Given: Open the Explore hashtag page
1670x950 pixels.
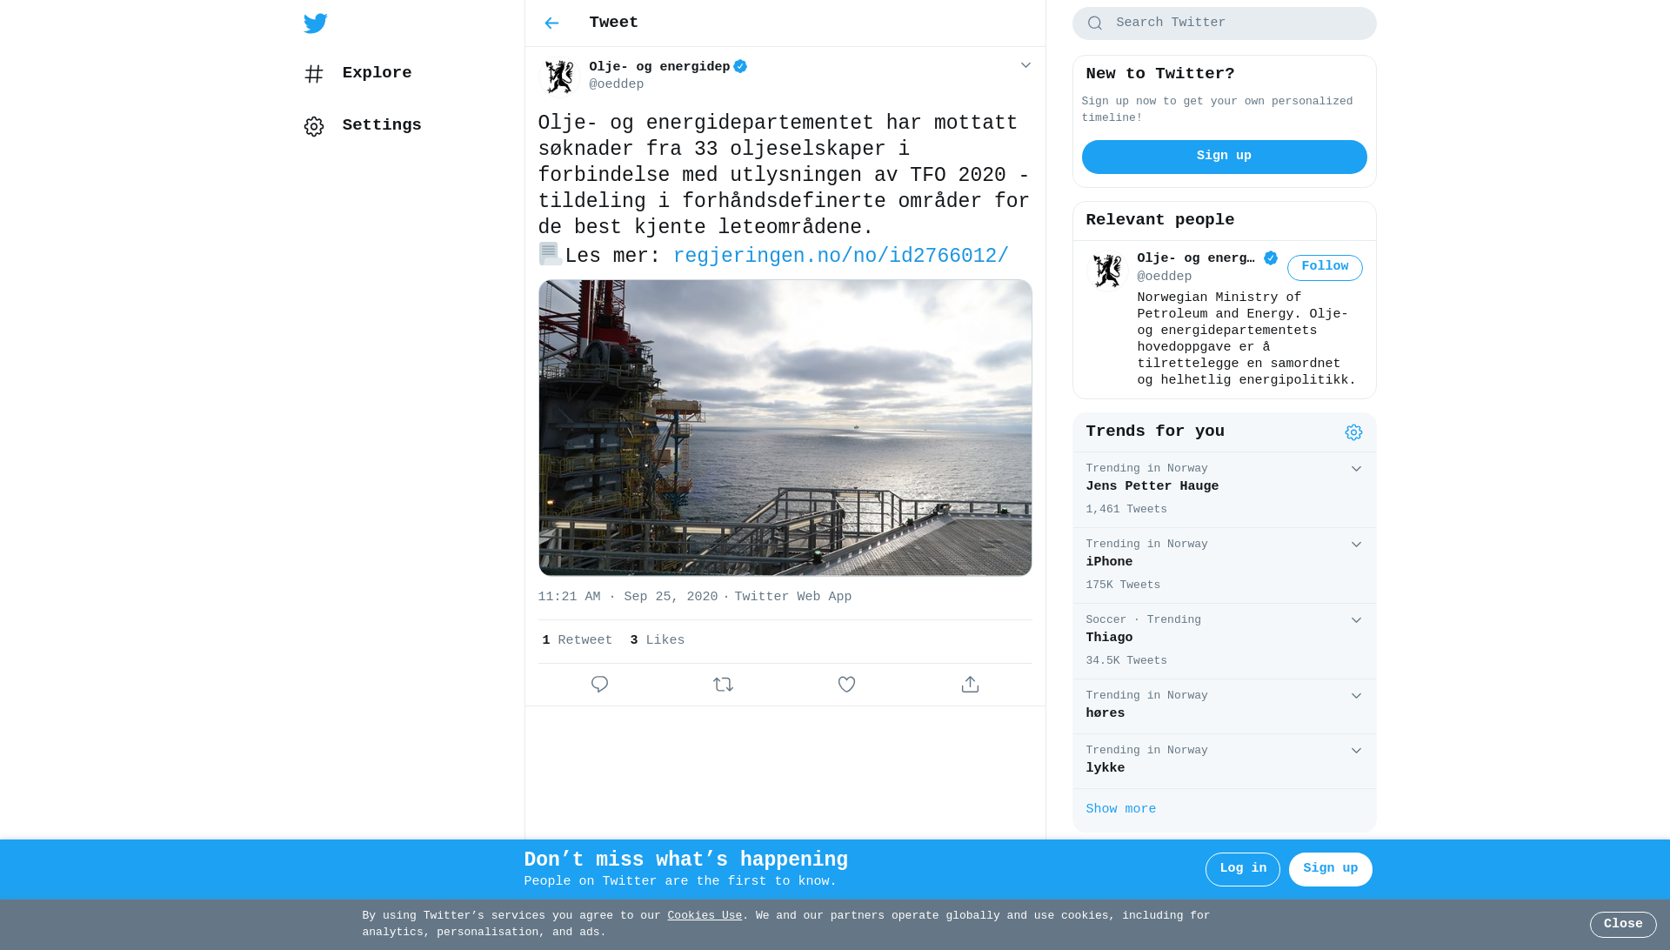Looking at the screenshot, I should [x=357, y=74].
